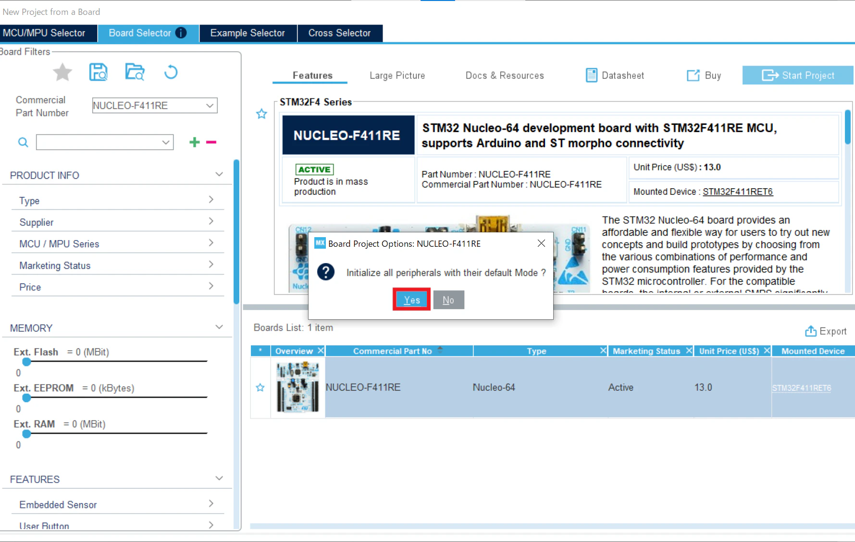Open the Commercial Part Number dropdown
This screenshot has width=855, height=542.
210,106
